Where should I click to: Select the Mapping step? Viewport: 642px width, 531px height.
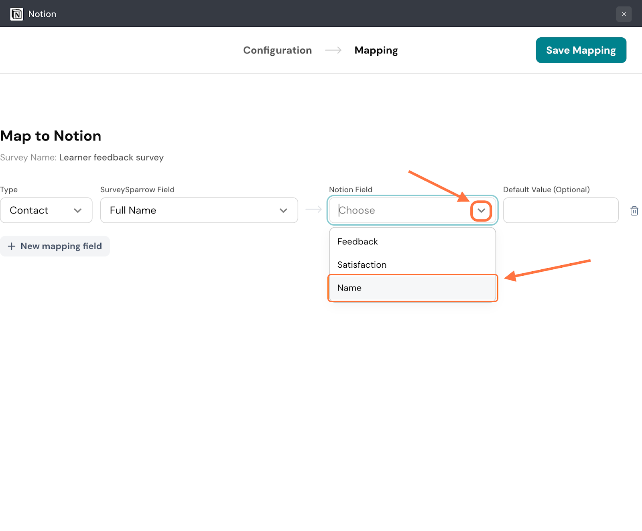pyautogui.click(x=376, y=50)
